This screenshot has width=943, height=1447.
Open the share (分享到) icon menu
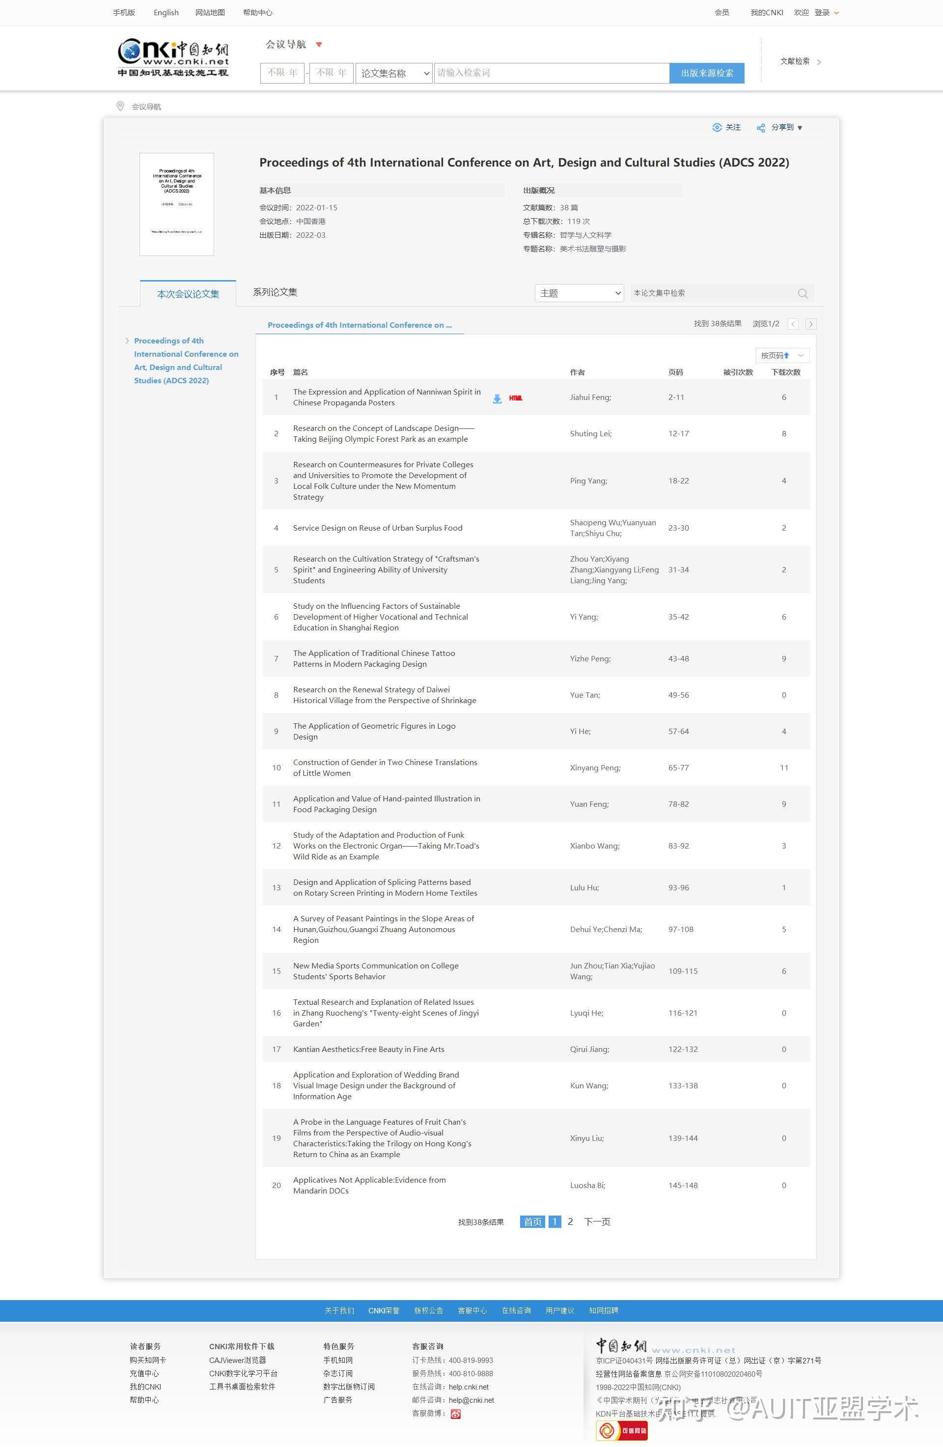pos(761,128)
